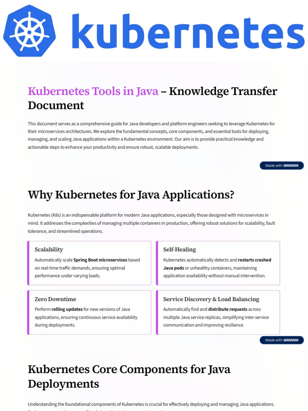Click the sentence 'Understanding the foundational components'
This screenshot has height=411, width=308.
(x=151, y=404)
